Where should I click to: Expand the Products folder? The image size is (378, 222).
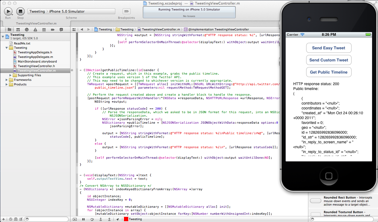click(7, 84)
